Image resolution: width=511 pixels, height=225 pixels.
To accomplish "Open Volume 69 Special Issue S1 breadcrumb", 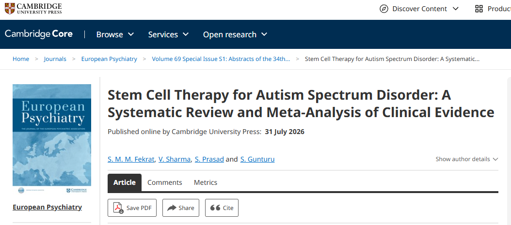I will 221,59.
